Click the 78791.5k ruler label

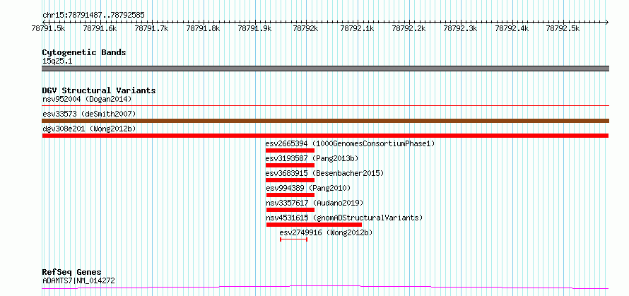pyautogui.click(x=48, y=28)
